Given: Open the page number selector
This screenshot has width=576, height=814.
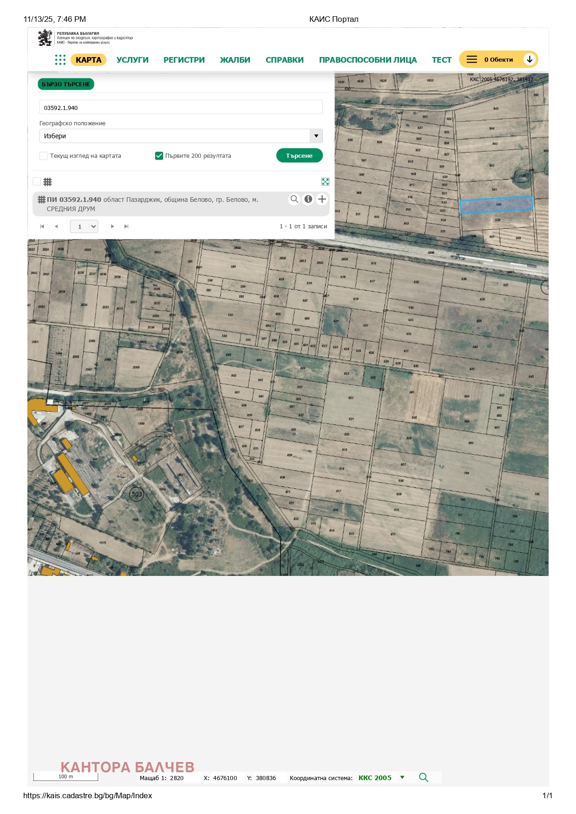Looking at the screenshot, I should pos(84,226).
